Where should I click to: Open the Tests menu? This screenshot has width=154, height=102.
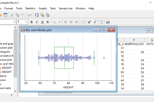click(x=53, y=8)
